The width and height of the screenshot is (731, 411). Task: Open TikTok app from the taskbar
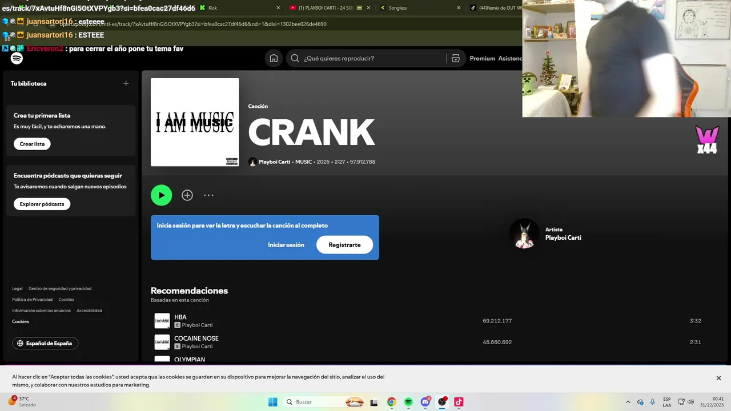coord(459,402)
